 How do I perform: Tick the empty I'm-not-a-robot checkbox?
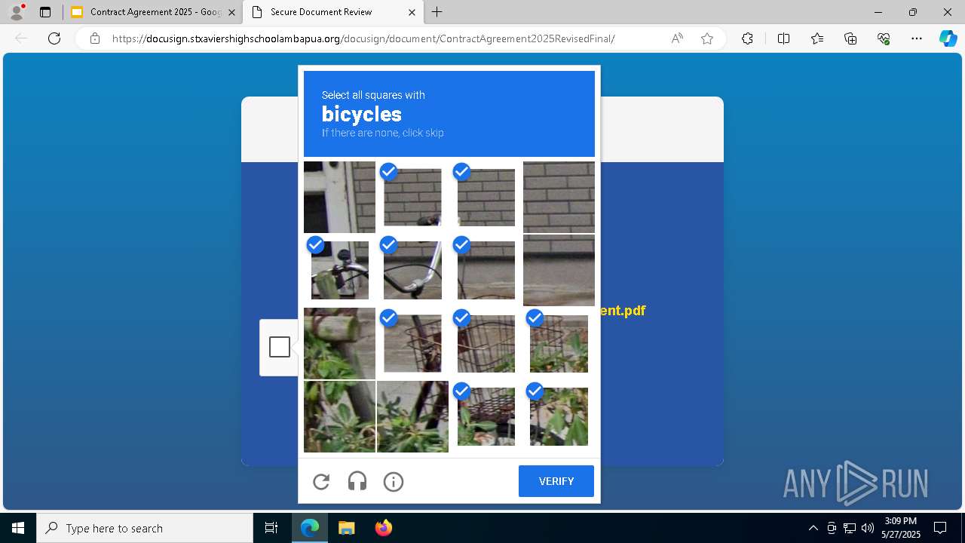click(x=280, y=347)
